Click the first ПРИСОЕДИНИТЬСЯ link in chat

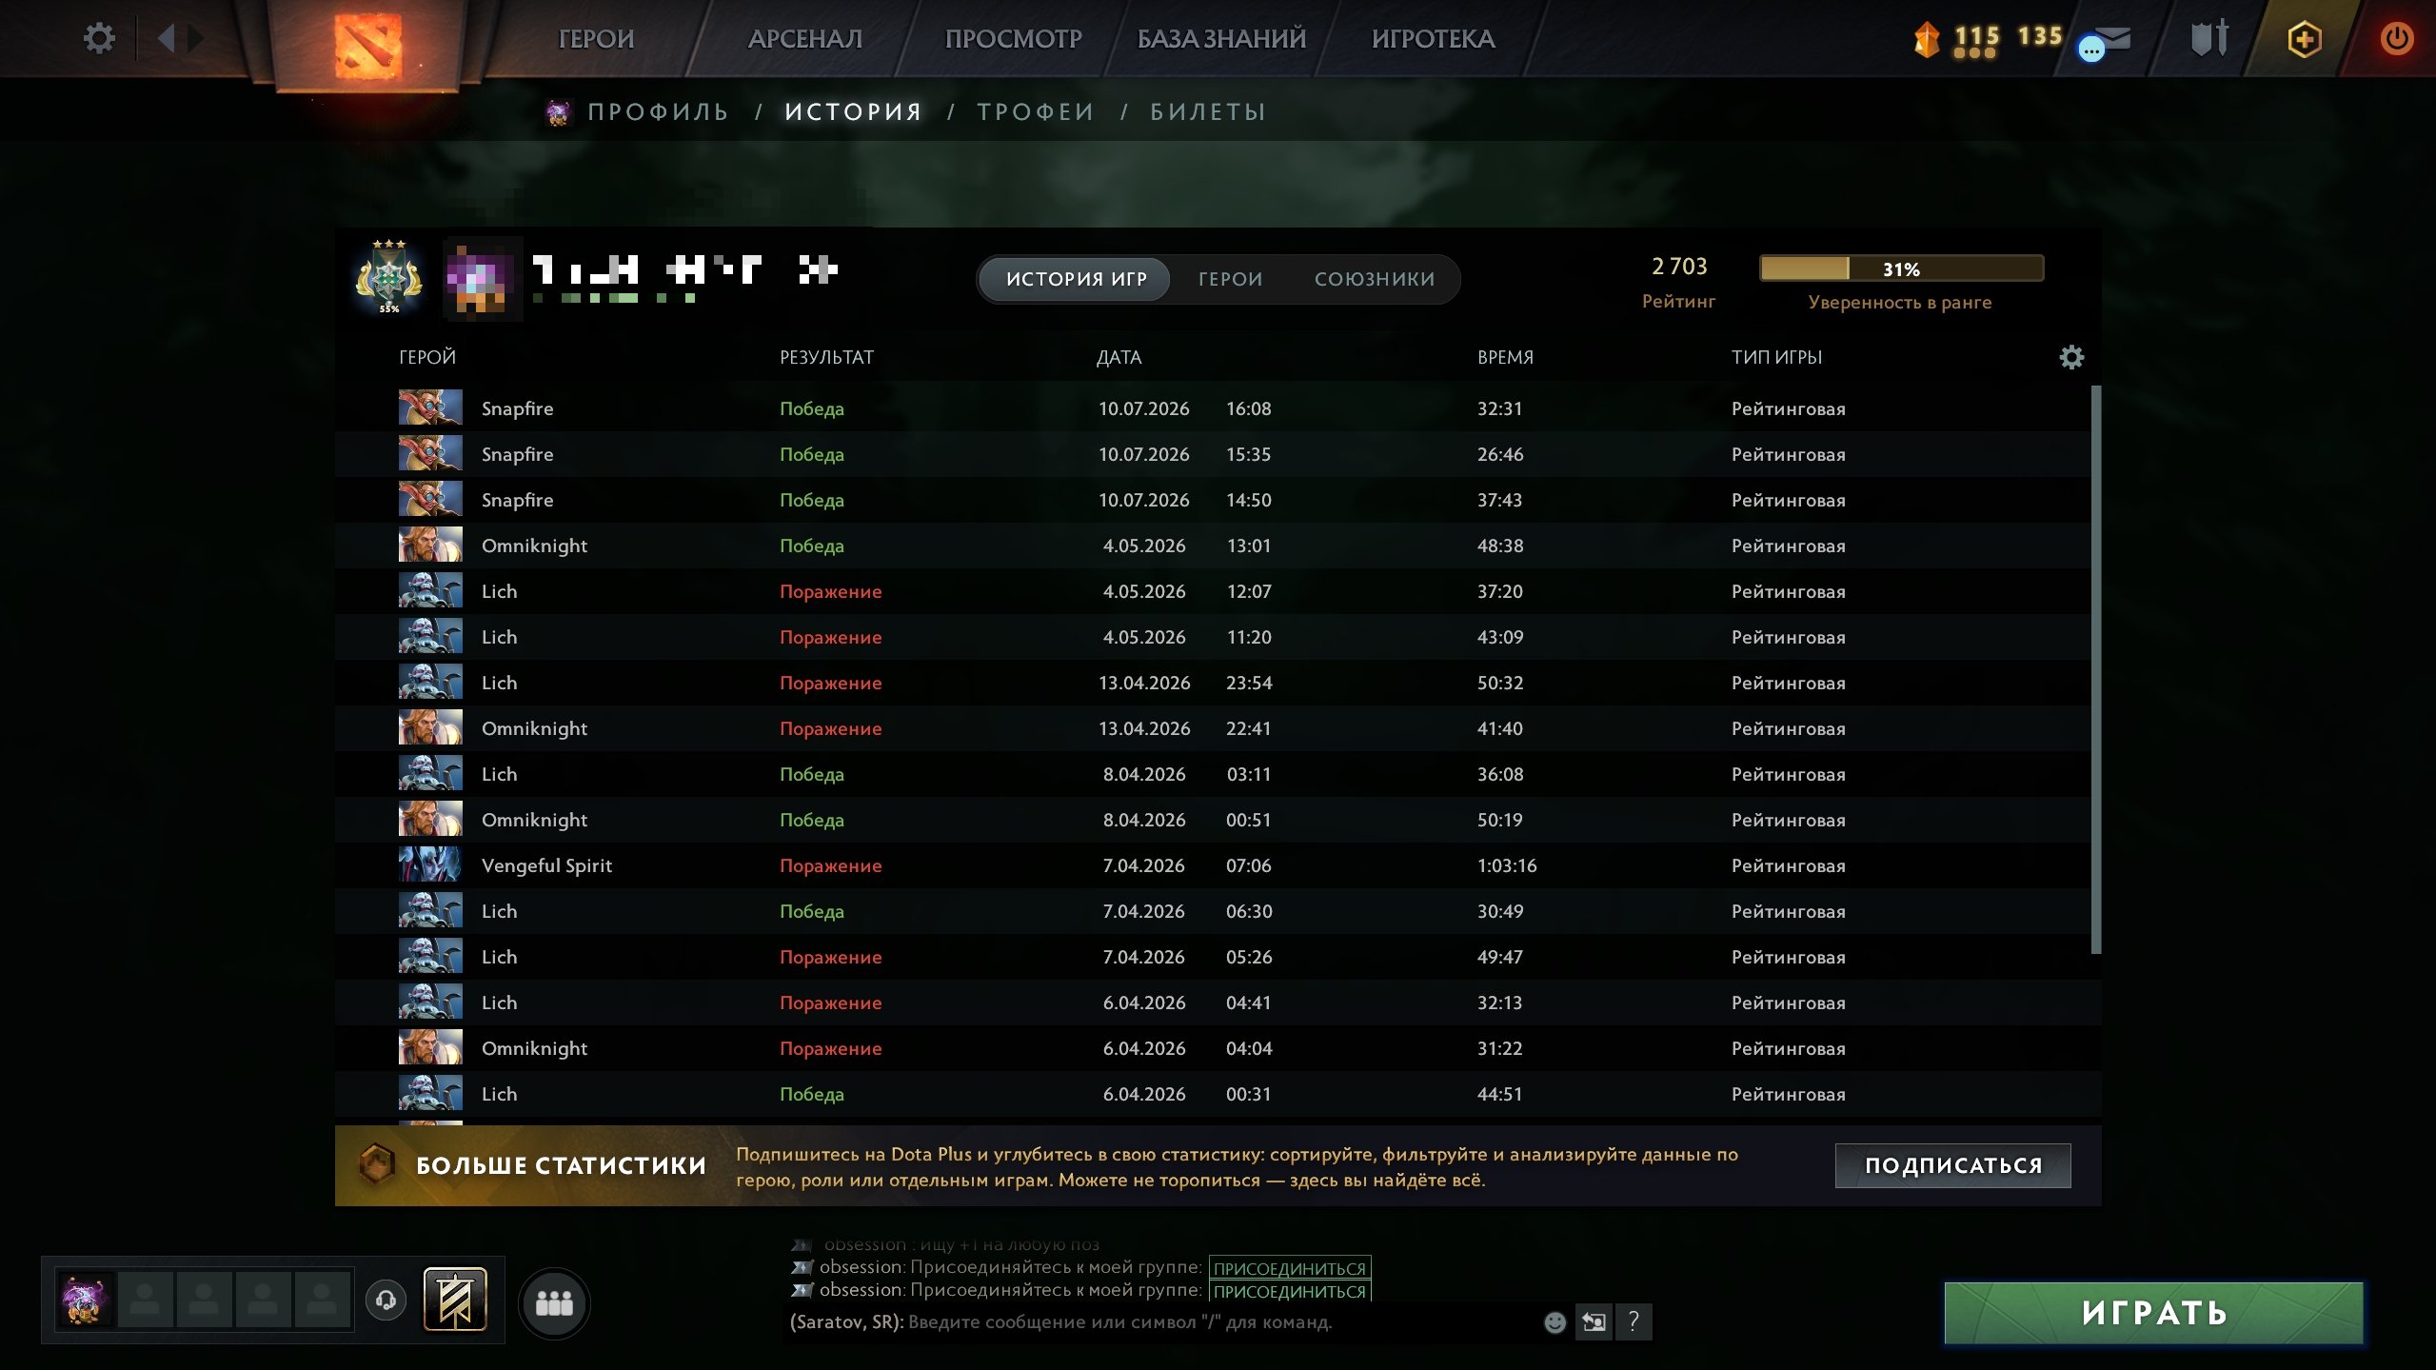(1290, 1268)
